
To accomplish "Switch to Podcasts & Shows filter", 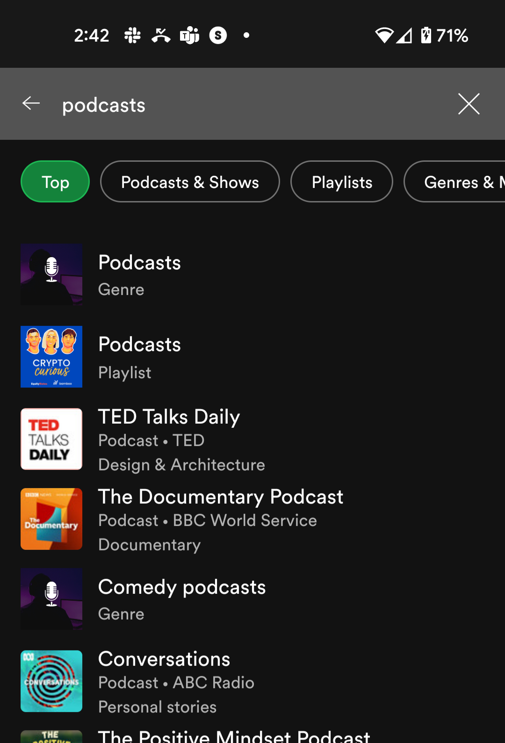I will [x=190, y=181].
